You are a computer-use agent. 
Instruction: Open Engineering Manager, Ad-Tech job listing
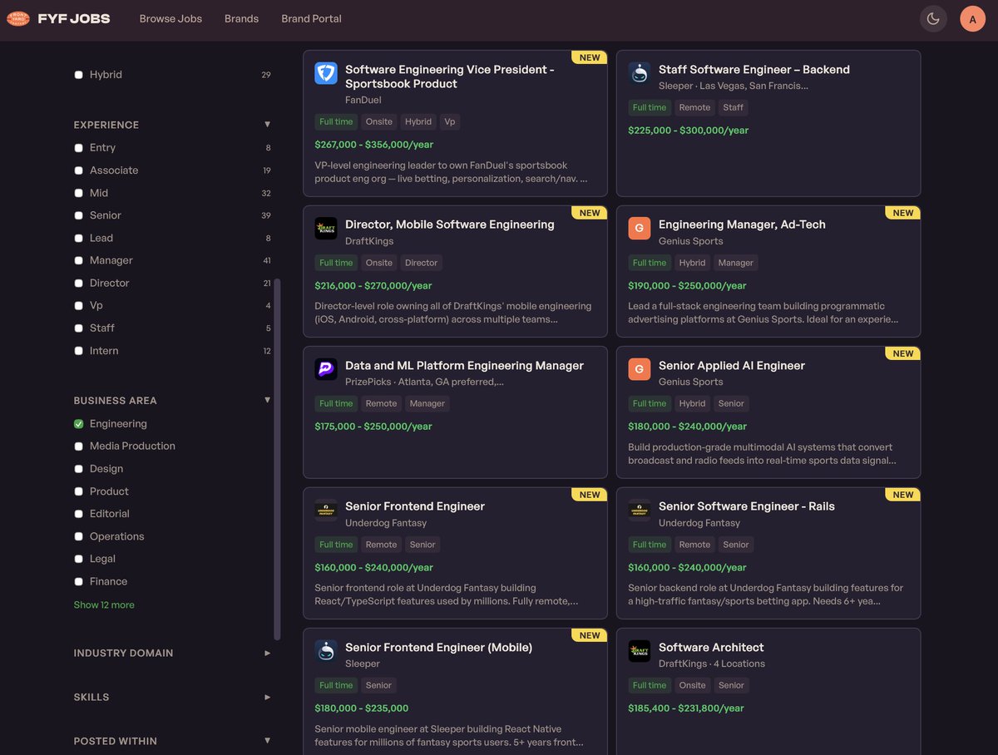coord(742,225)
